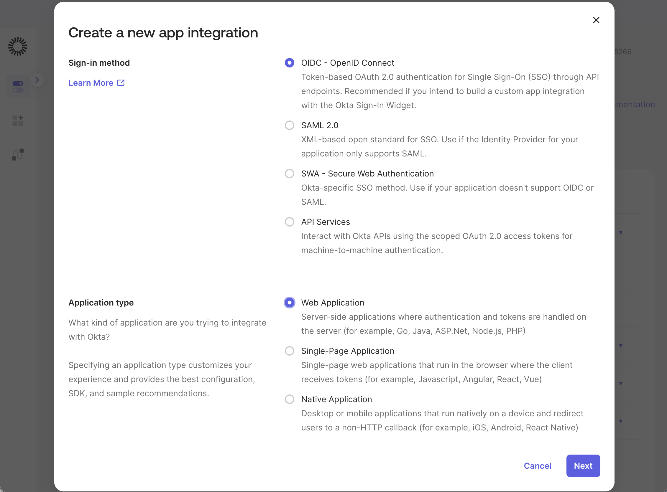667x492 pixels.
Task: Open the Learn More link
Action: (x=96, y=83)
